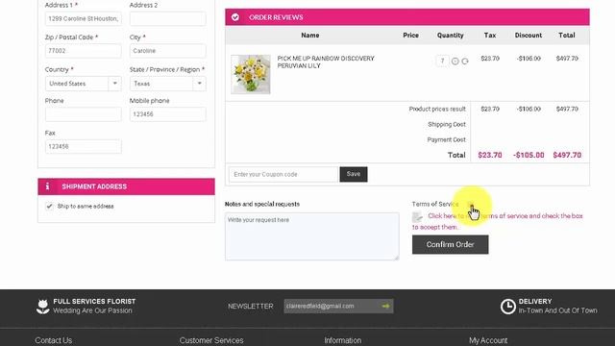Click the Pick Me Up Rainbow Discovery product name
Image resolution: width=615 pixels, height=346 pixels.
pos(326,62)
